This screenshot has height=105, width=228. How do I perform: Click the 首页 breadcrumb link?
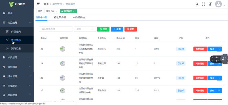tap(46, 4)
